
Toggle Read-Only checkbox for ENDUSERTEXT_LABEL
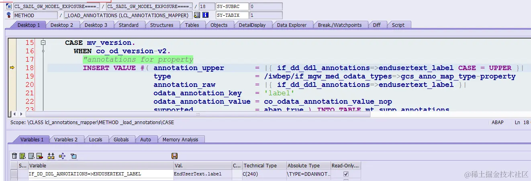point(346,174)
